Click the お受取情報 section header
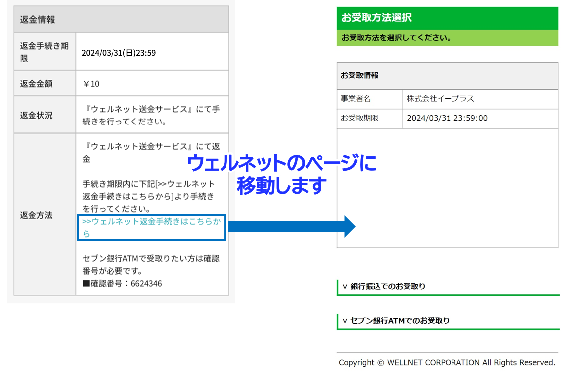Viewport: 565px width, 373px height. pos(447,76)
